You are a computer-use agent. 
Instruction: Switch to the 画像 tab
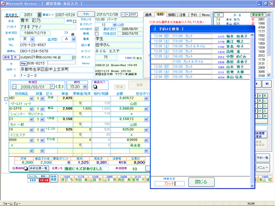(x=148, y=14)
